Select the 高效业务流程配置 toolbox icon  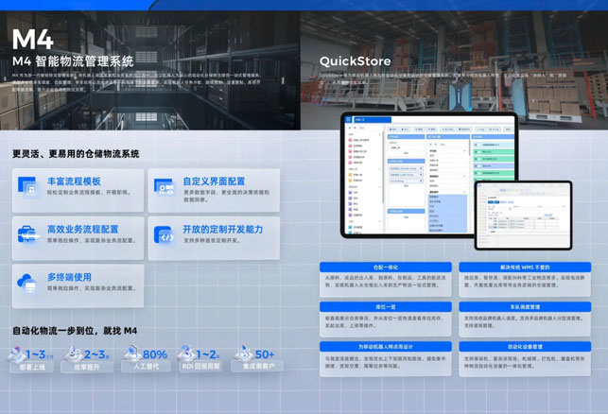click(28, 235)
